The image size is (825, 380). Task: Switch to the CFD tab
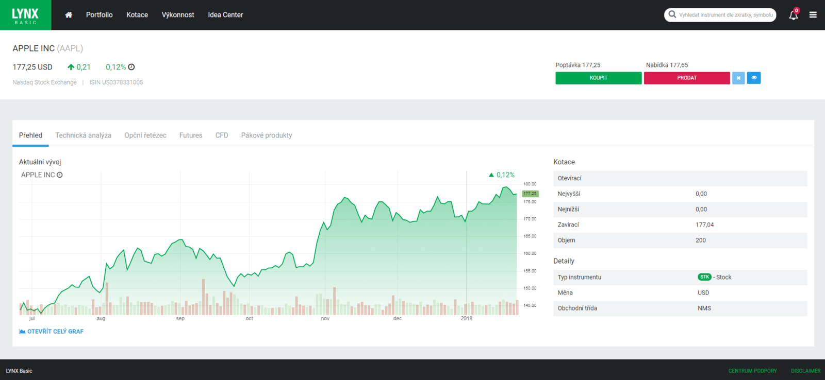[x=222, y=135]
